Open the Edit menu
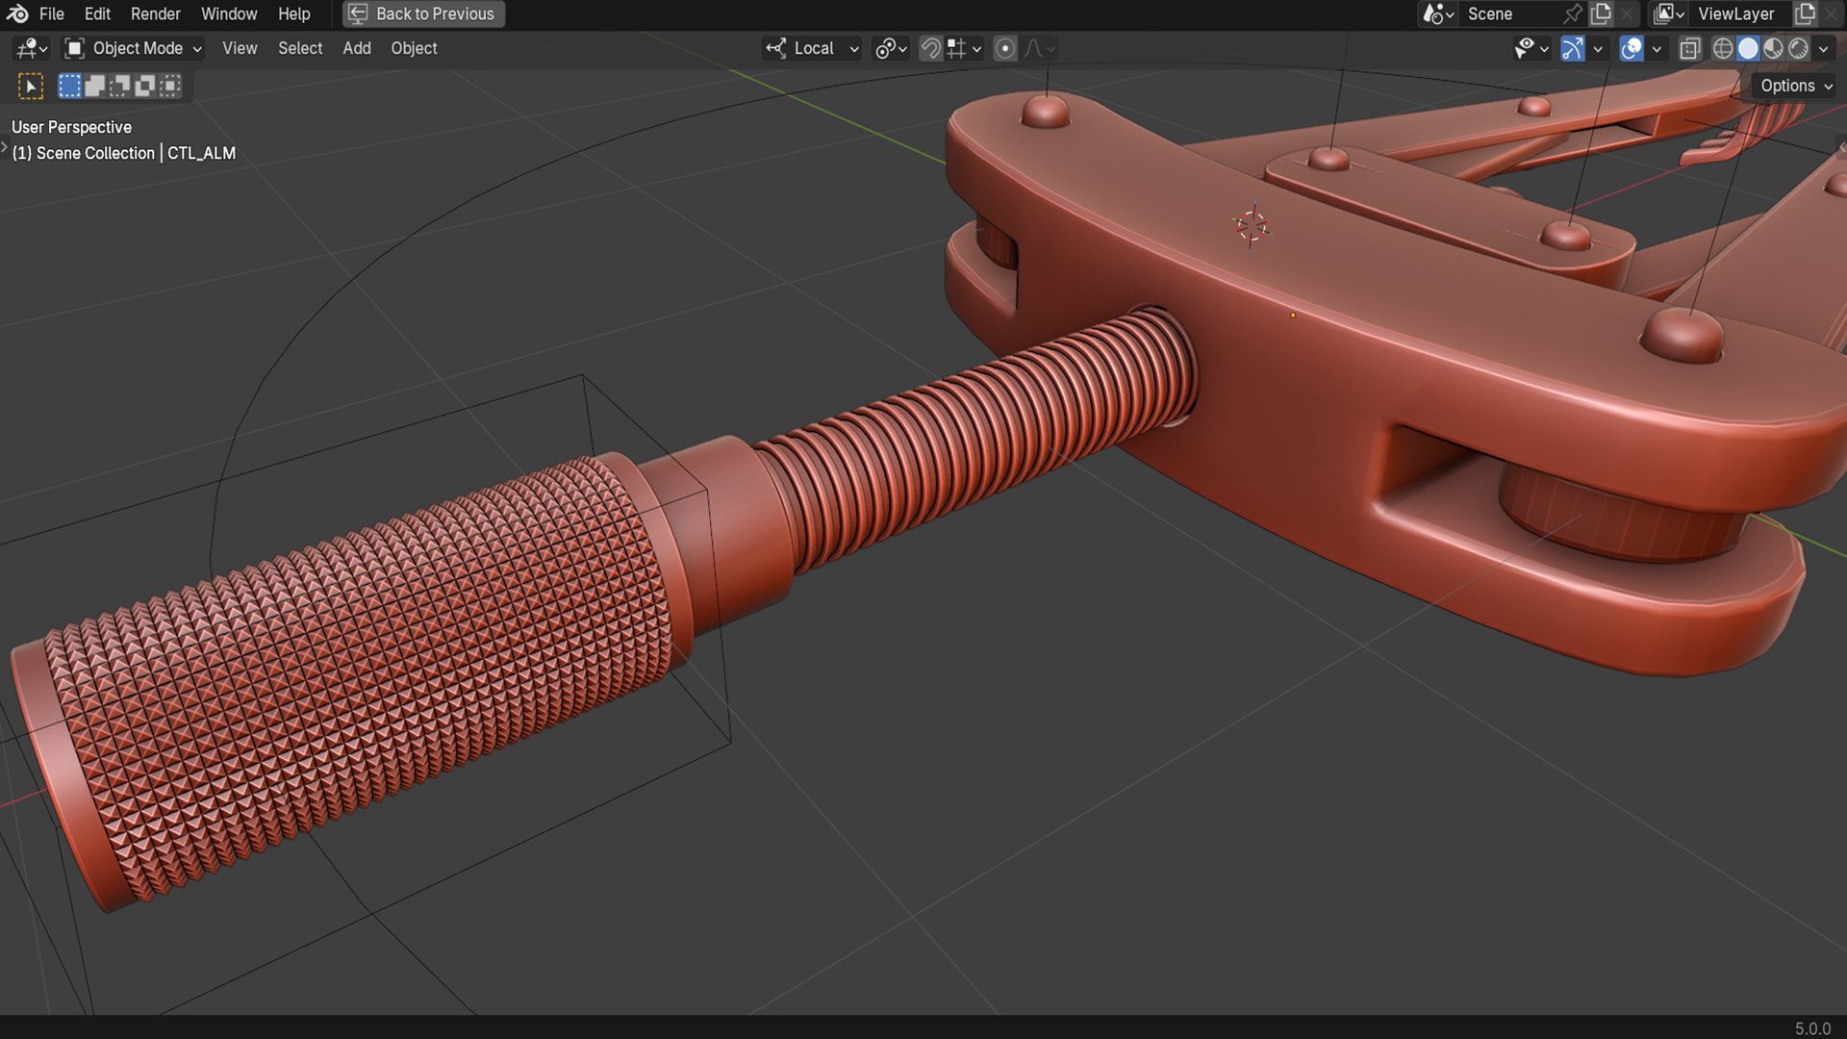Screen dimensions: 1847x1039 pos(97,13)
